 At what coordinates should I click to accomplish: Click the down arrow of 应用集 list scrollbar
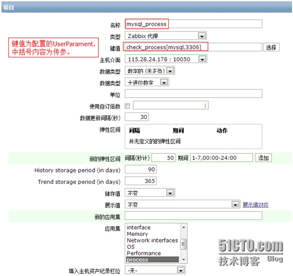pyautogui.click(x=183, y=260)
